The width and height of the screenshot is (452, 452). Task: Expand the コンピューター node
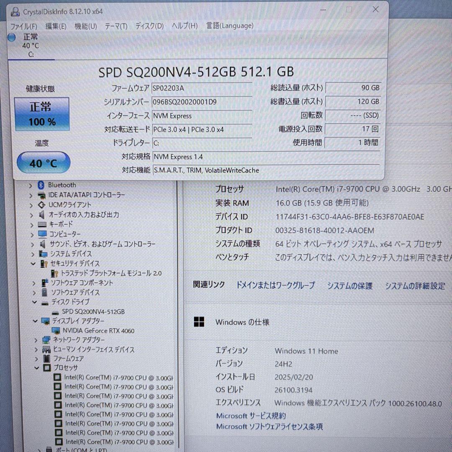tap(32, 235)
